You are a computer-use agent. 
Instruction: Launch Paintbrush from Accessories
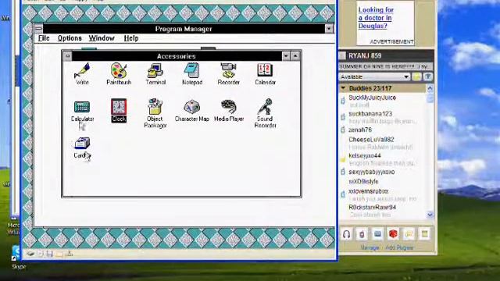(x=119, y=74)
